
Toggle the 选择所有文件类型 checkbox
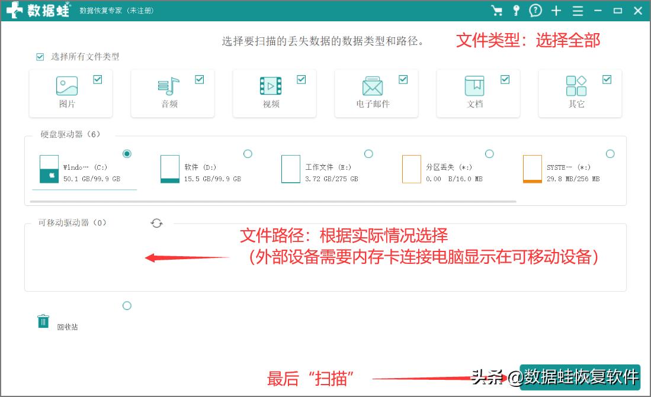coord(39,57)
